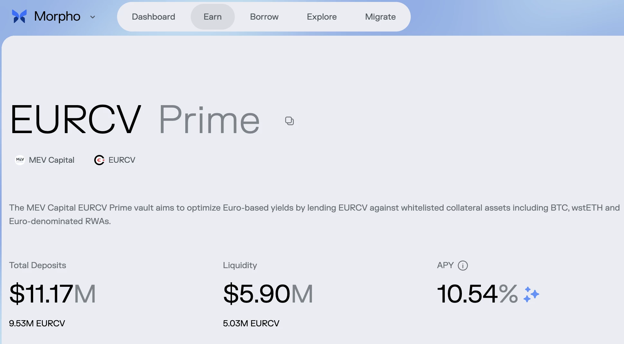Viewport: 624px width, 344px height.
Task: Click the MEV Capital curator link
Action: [52, 160]
